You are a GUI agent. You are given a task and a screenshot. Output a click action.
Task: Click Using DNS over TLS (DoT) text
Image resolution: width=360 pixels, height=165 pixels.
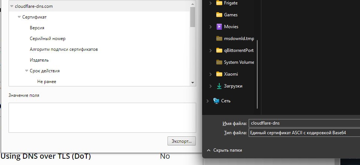[46, 156]
